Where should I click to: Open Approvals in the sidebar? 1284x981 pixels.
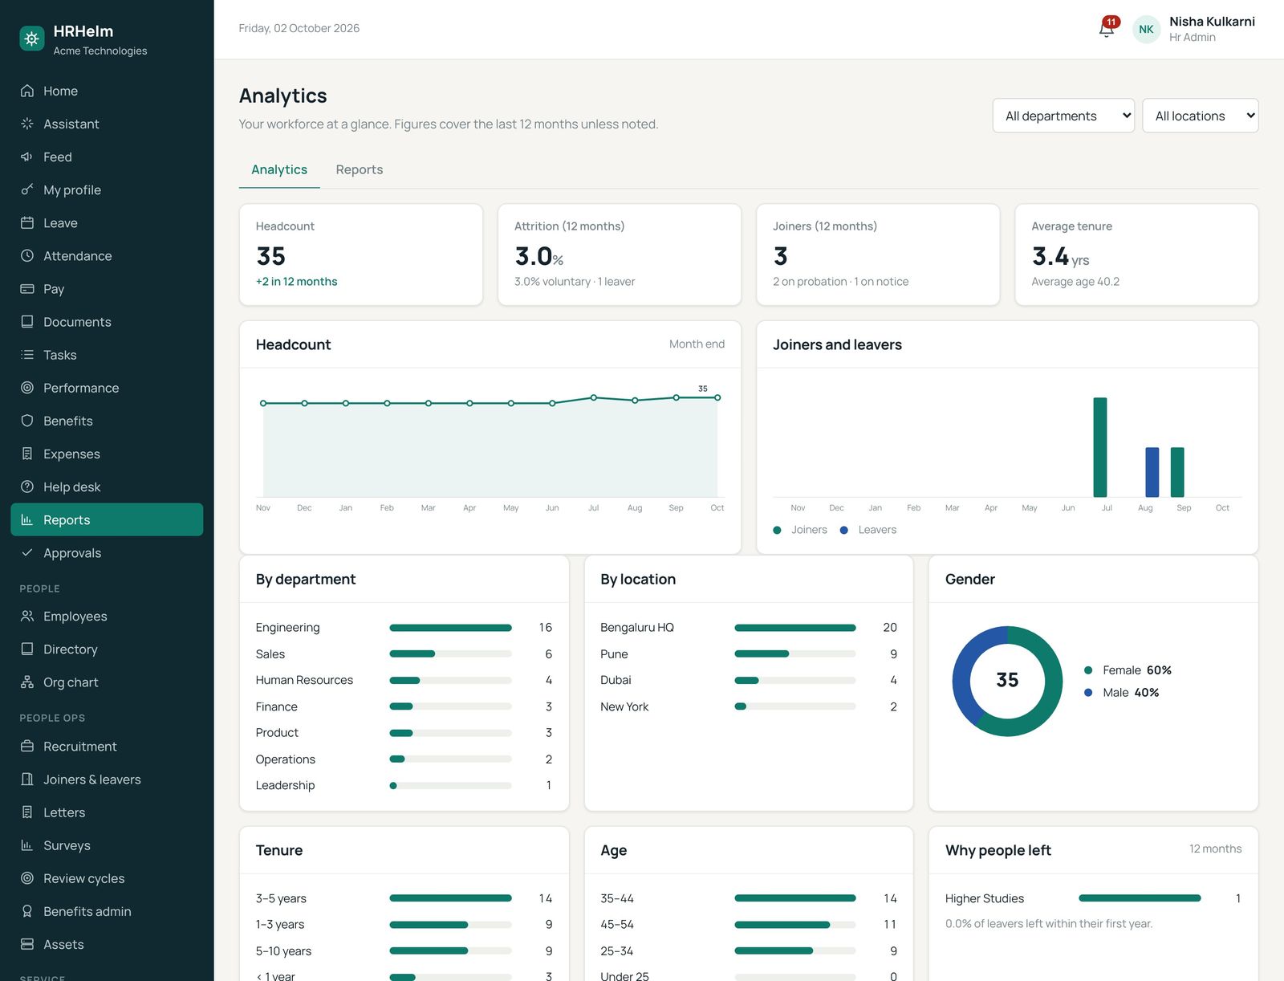click(107, 553)
